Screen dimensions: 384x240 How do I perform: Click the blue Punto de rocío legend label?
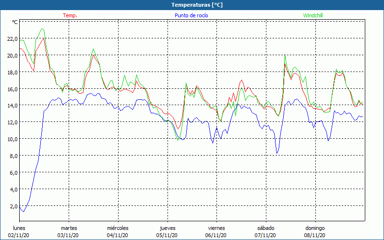coord(191,15)
